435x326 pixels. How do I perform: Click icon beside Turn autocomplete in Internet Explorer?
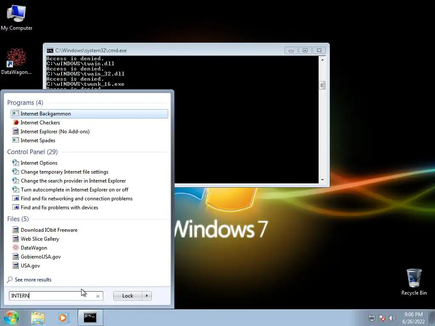coord(16,190)
